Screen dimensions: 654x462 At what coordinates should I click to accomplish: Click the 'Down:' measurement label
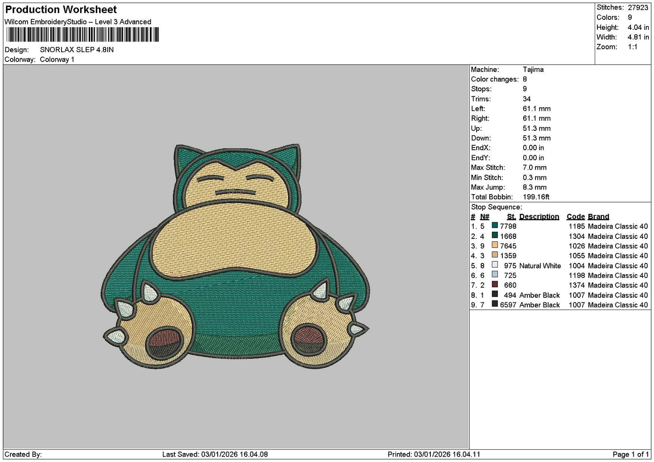(481, 138)
